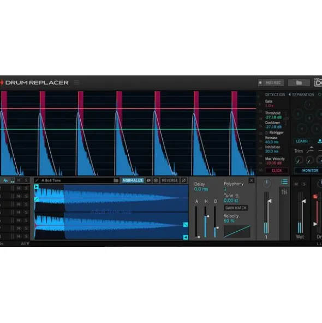Click Gate value 1.0 s
322x323 pixels.
point(269,105)
